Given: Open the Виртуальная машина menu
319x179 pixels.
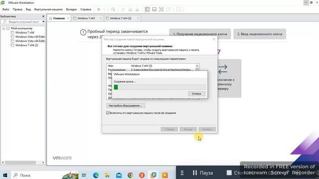Looking at the screenshot, I should 48,9.
